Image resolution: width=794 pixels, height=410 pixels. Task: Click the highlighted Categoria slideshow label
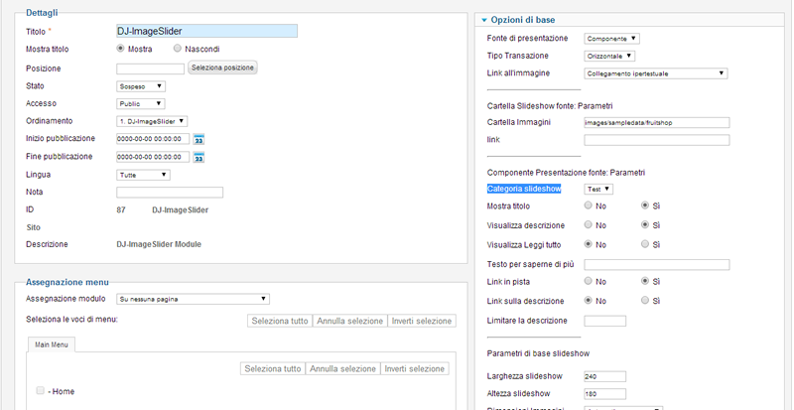click(524, 189)
